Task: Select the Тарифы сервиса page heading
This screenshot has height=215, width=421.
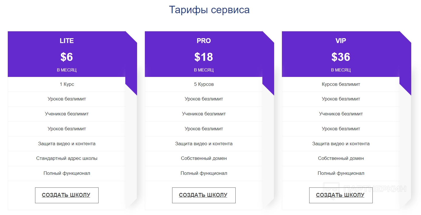Action: click(x=209, y=10)
